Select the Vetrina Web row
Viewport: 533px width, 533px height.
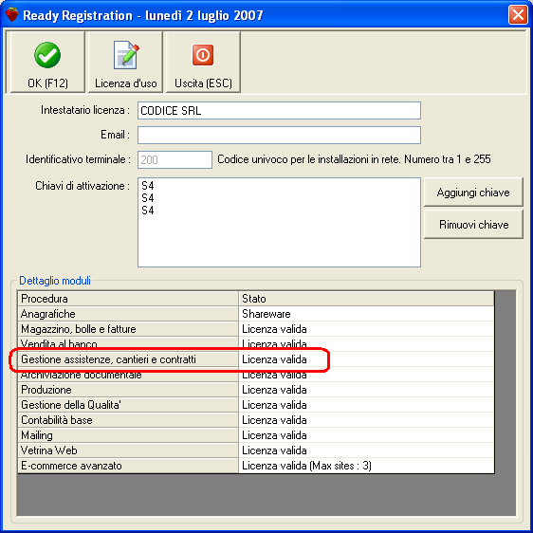coord(256,450)
